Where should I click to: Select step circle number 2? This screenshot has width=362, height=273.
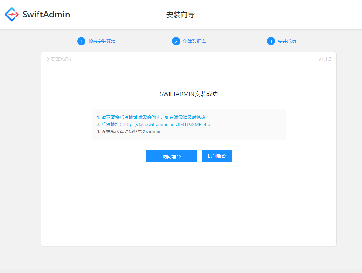click(x=176, y=41)
